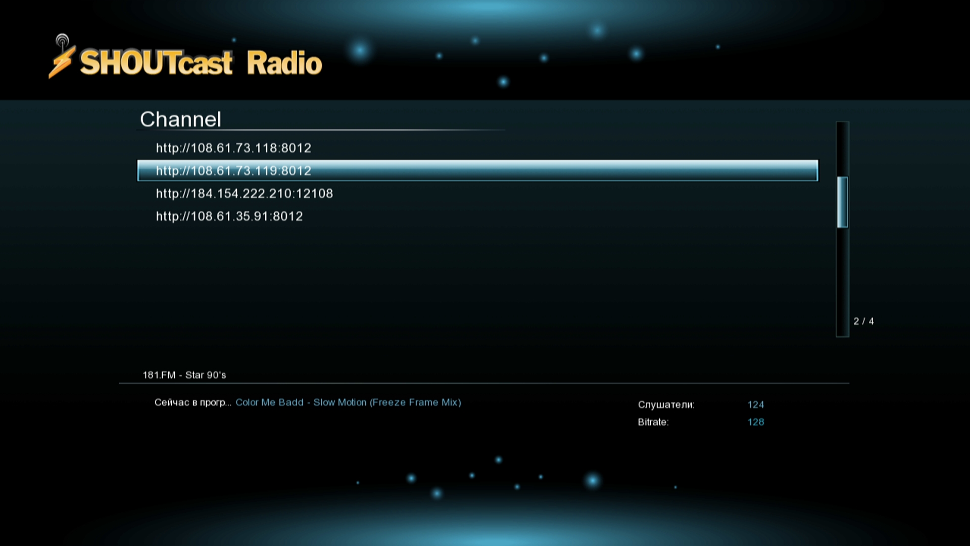
Task: Click the Bitrate label
Action: pos(653,422)
